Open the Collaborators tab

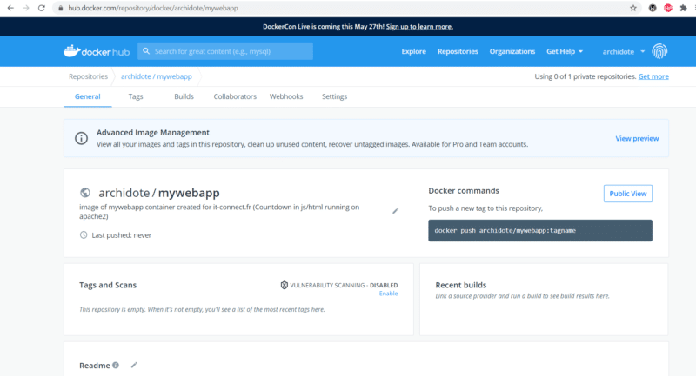[x=235, y=96]
